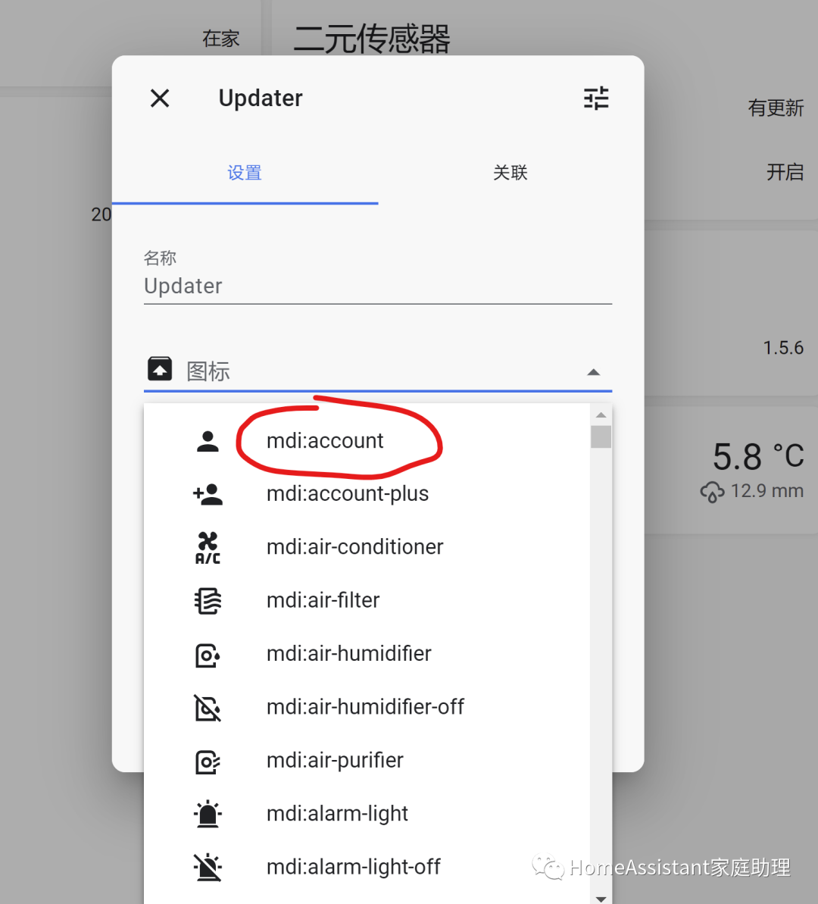Click the scrollbar up arrow in list

coord(601,414)
